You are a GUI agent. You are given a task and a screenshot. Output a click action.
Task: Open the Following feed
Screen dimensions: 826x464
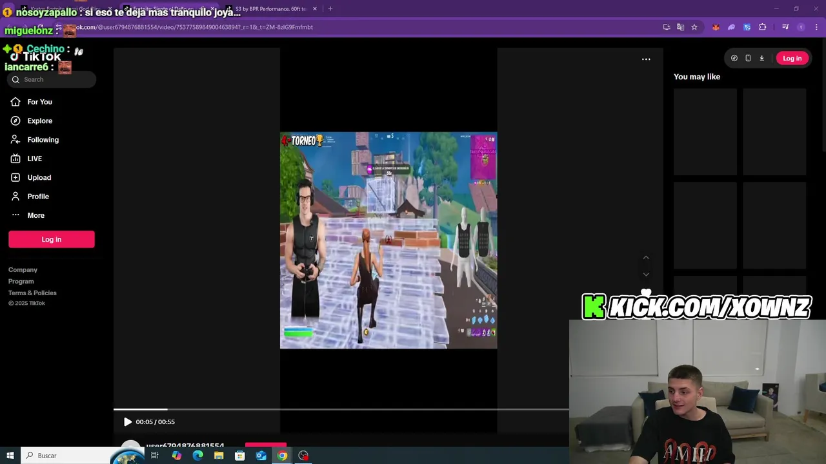(x=43, y=140)
